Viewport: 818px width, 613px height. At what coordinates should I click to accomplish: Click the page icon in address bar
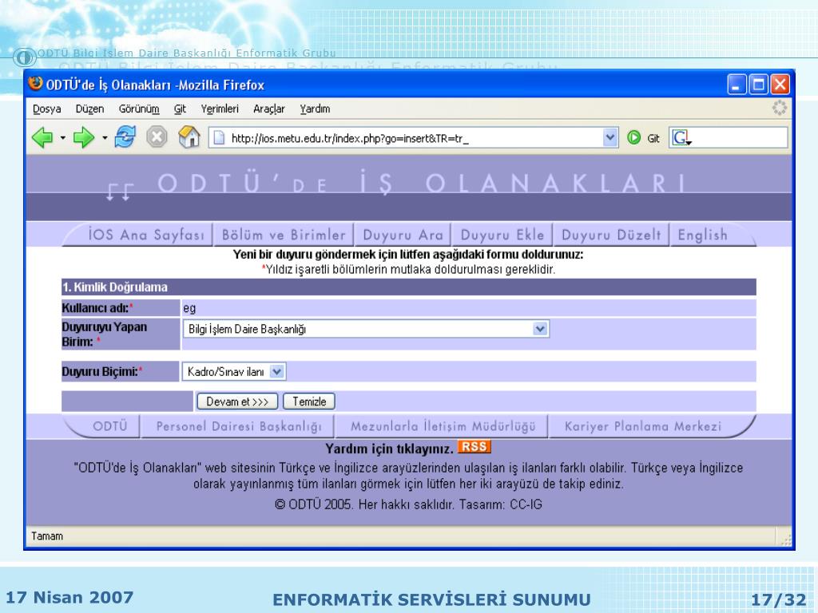(220, 137)
